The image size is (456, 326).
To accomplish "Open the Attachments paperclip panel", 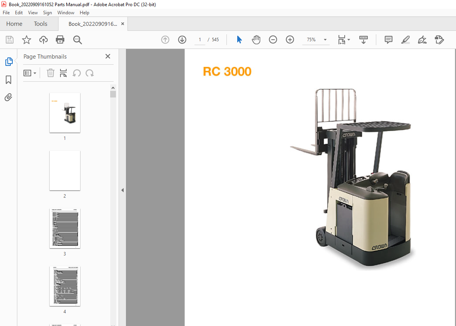I will coord(8,97).
